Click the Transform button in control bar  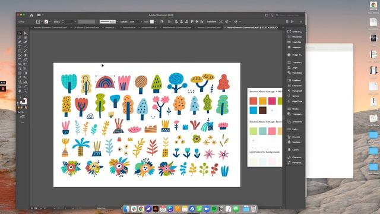(211, 21)
